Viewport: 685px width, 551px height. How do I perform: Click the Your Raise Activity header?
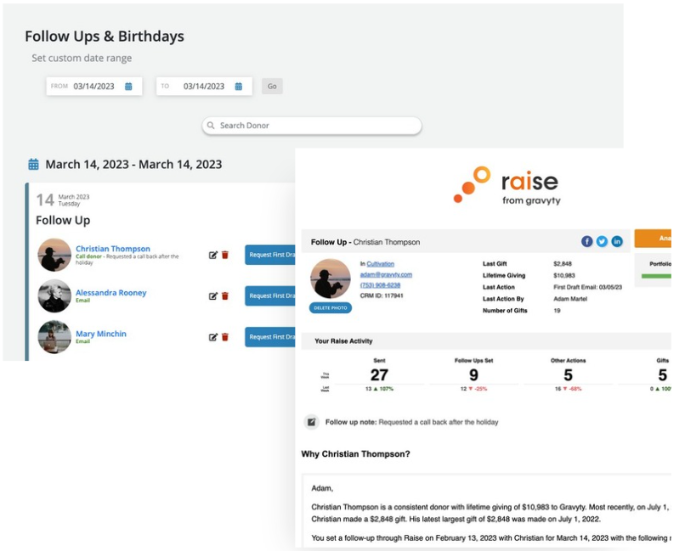click(343, 341)
